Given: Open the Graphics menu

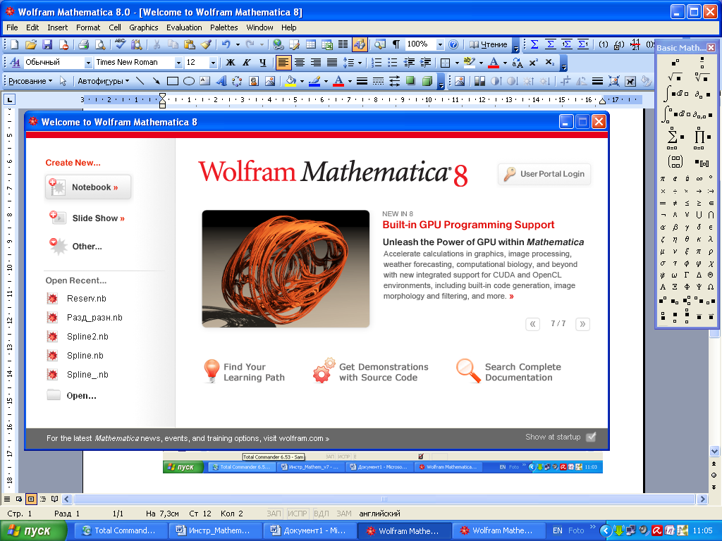Looking at the screenshot, I should pyautogui.click(x=144, y=27).
